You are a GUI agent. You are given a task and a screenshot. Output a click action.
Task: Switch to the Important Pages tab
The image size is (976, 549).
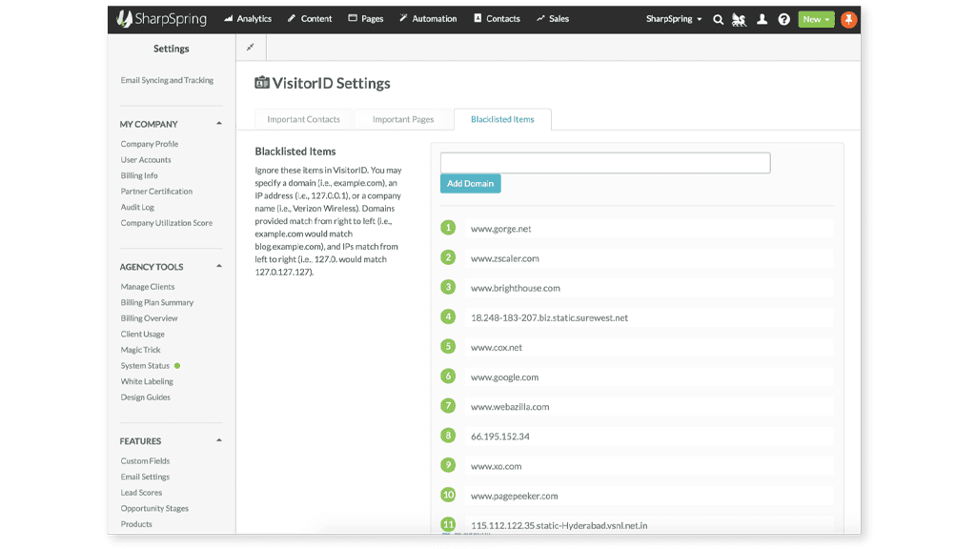click(403, 119)
